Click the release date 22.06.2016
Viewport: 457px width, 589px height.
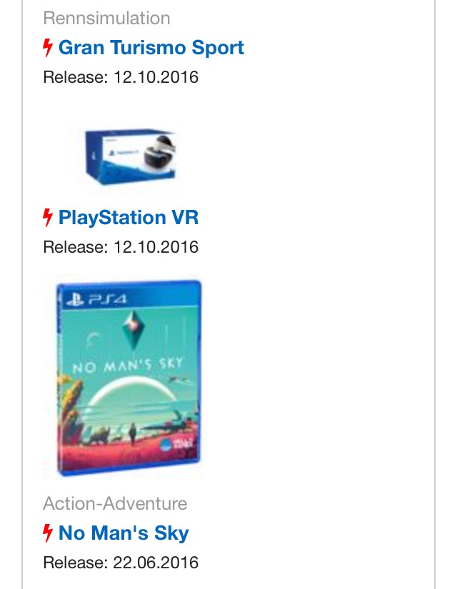click(156, 563)
